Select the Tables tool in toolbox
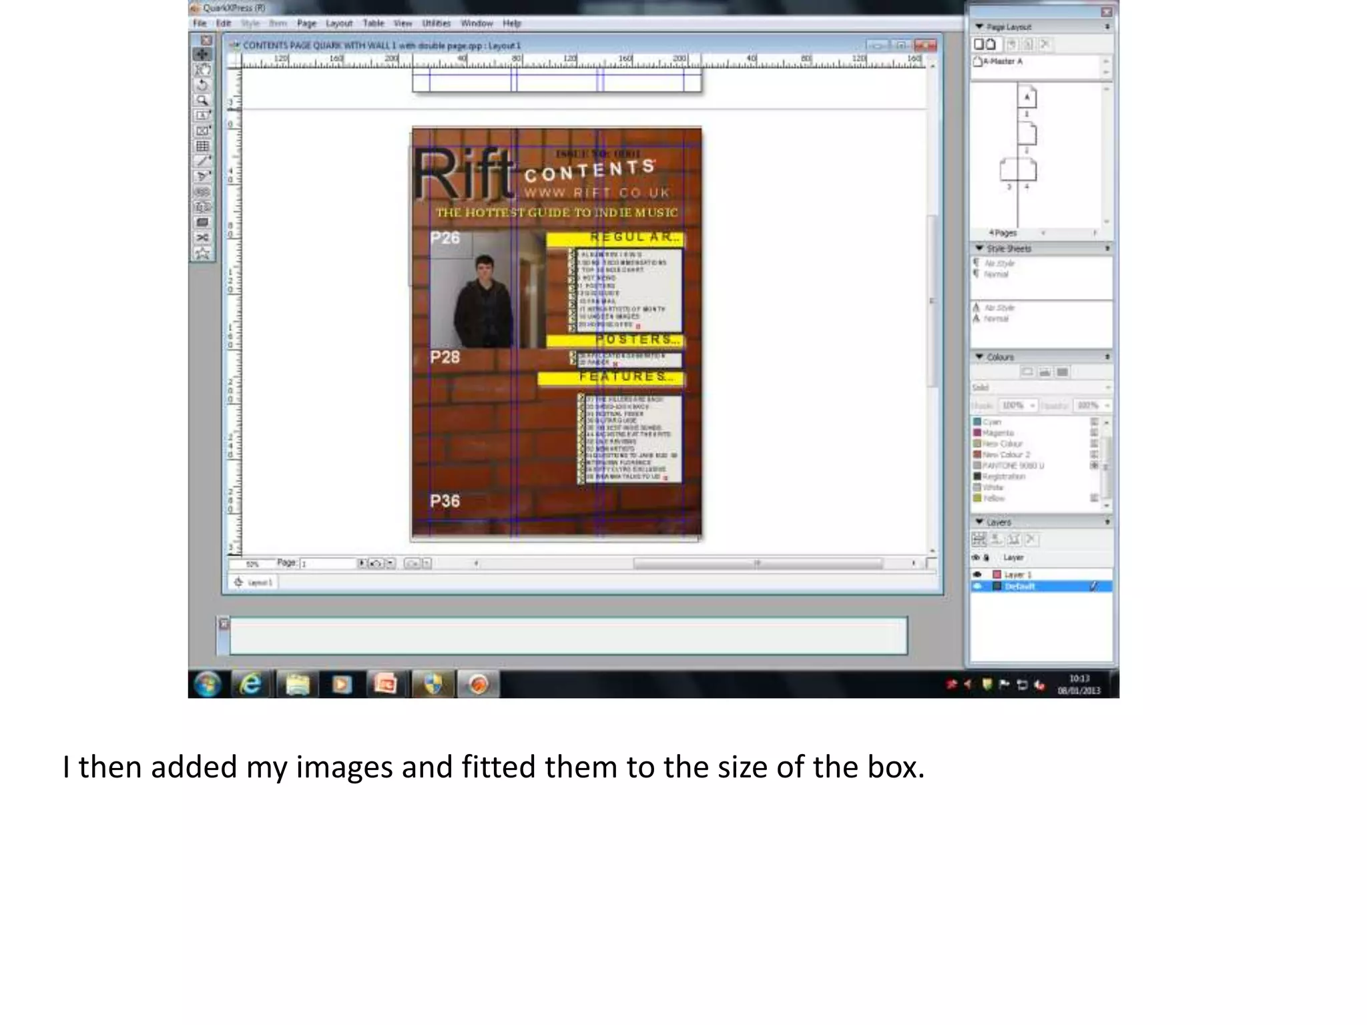 pyautogui.click(x=202, y=146)
